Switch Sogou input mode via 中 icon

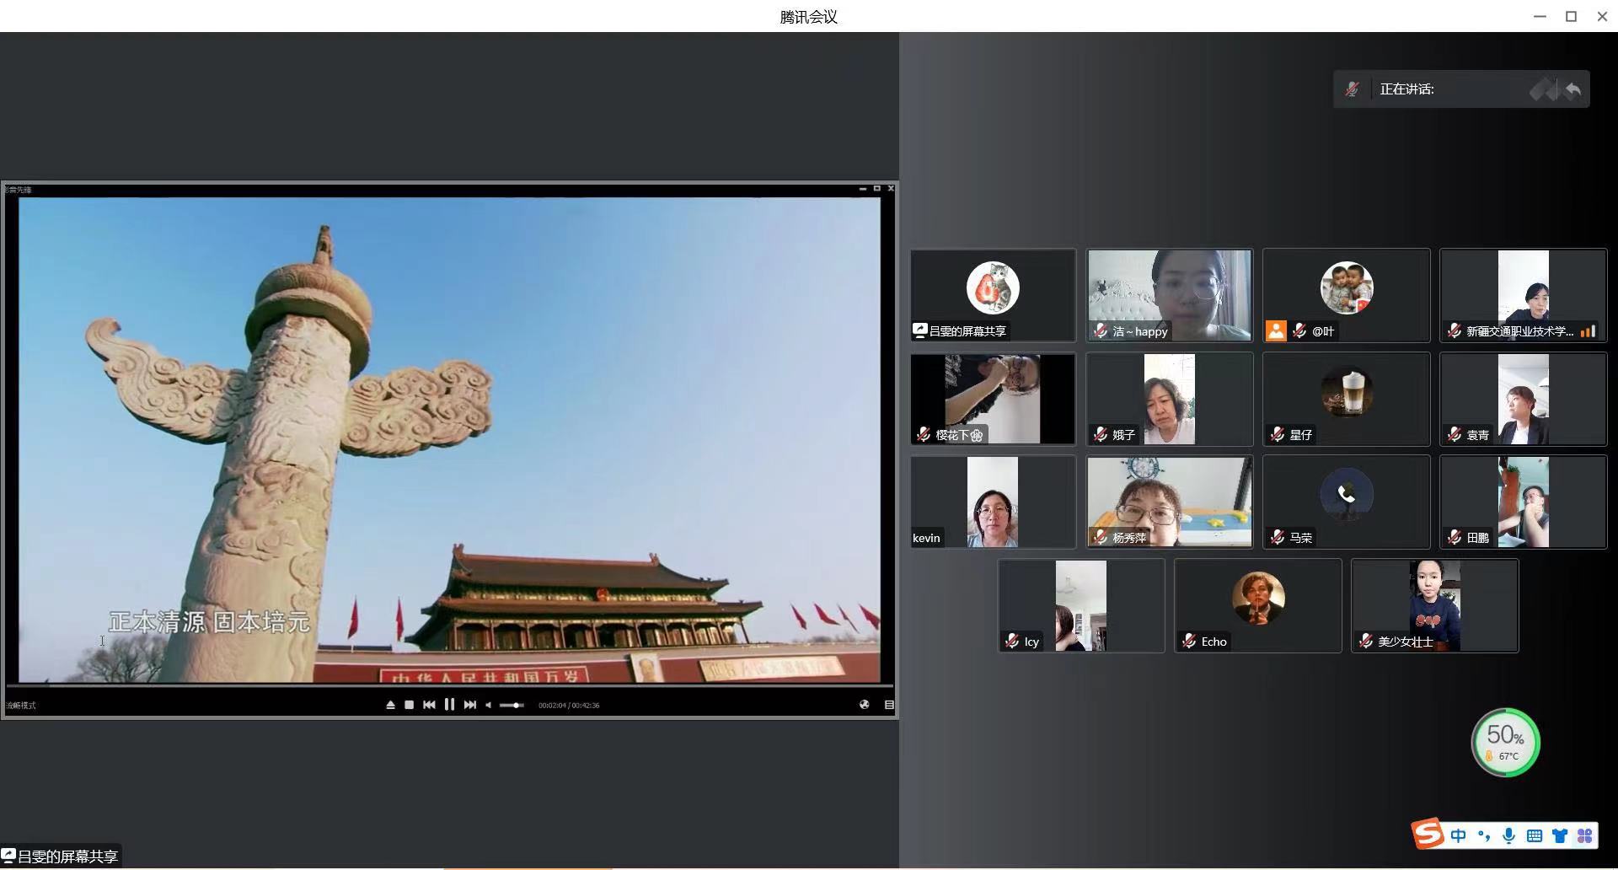1458,835
